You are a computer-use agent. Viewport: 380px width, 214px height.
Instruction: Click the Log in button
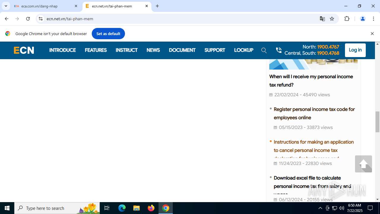pos(355,50)
